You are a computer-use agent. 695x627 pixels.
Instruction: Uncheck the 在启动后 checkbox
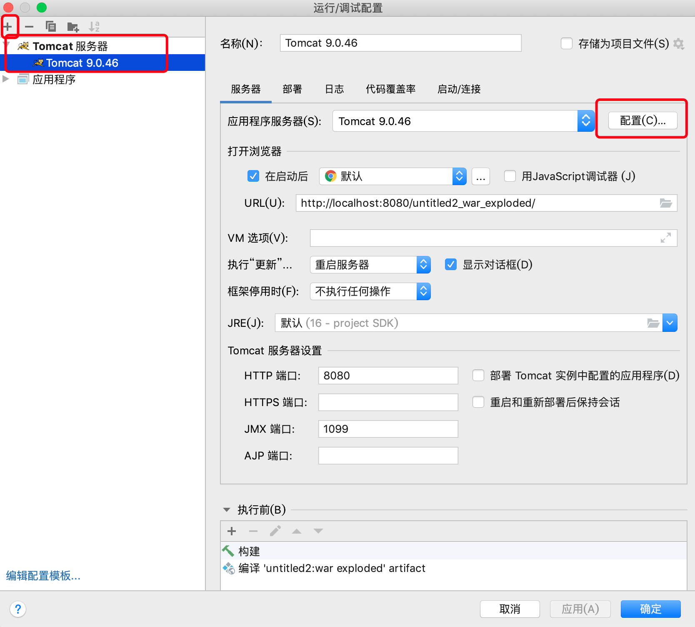click(x=253, y=176)
